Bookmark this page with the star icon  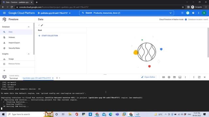[183, 7]
